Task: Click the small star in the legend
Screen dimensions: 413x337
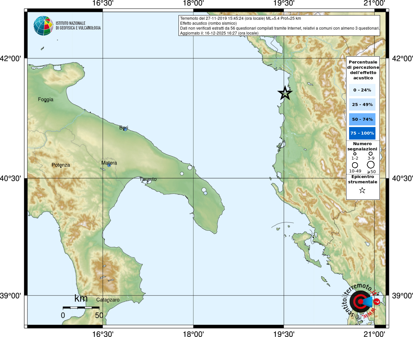Action: point(362,190)
